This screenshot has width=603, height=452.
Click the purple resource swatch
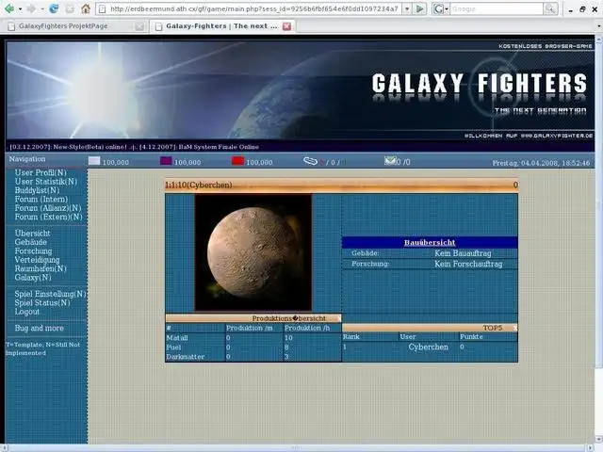click(x=166, y=161)
